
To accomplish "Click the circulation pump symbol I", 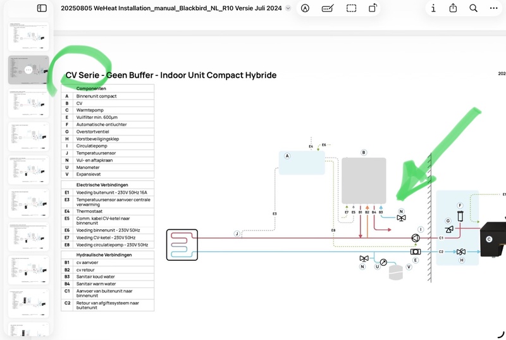I will tap(416, 238).
